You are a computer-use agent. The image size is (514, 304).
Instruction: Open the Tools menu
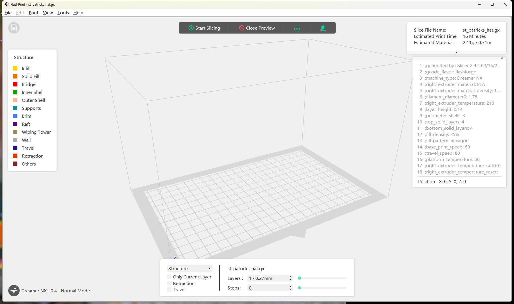(63, 13)
